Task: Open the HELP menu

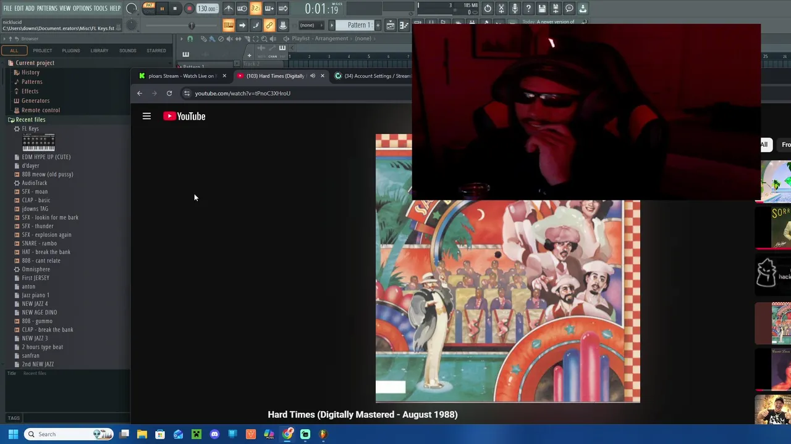Action: tap(115, 8)
